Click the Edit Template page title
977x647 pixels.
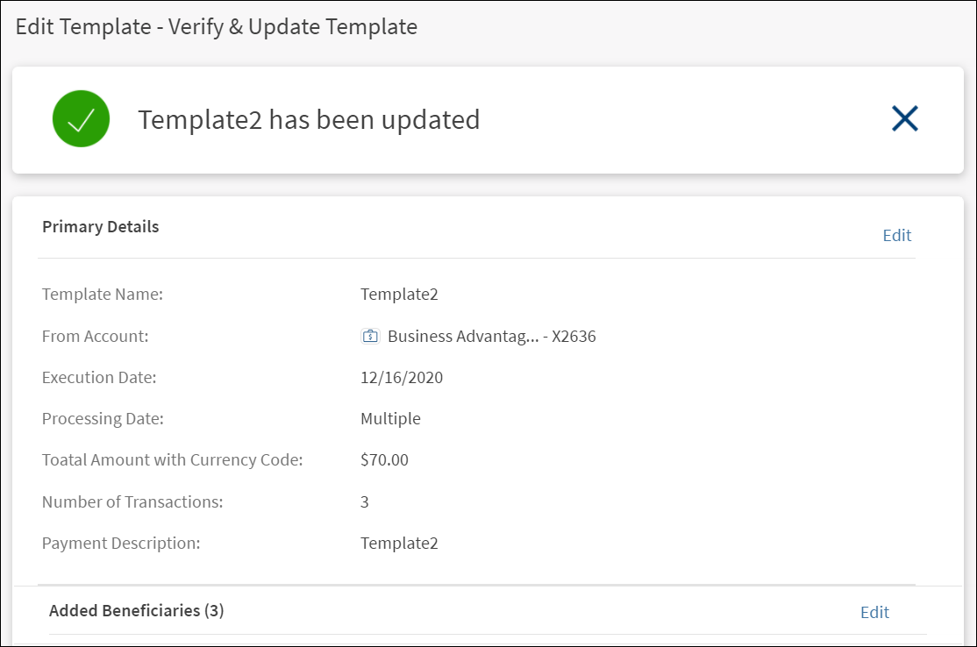click(x=217, y=26)
